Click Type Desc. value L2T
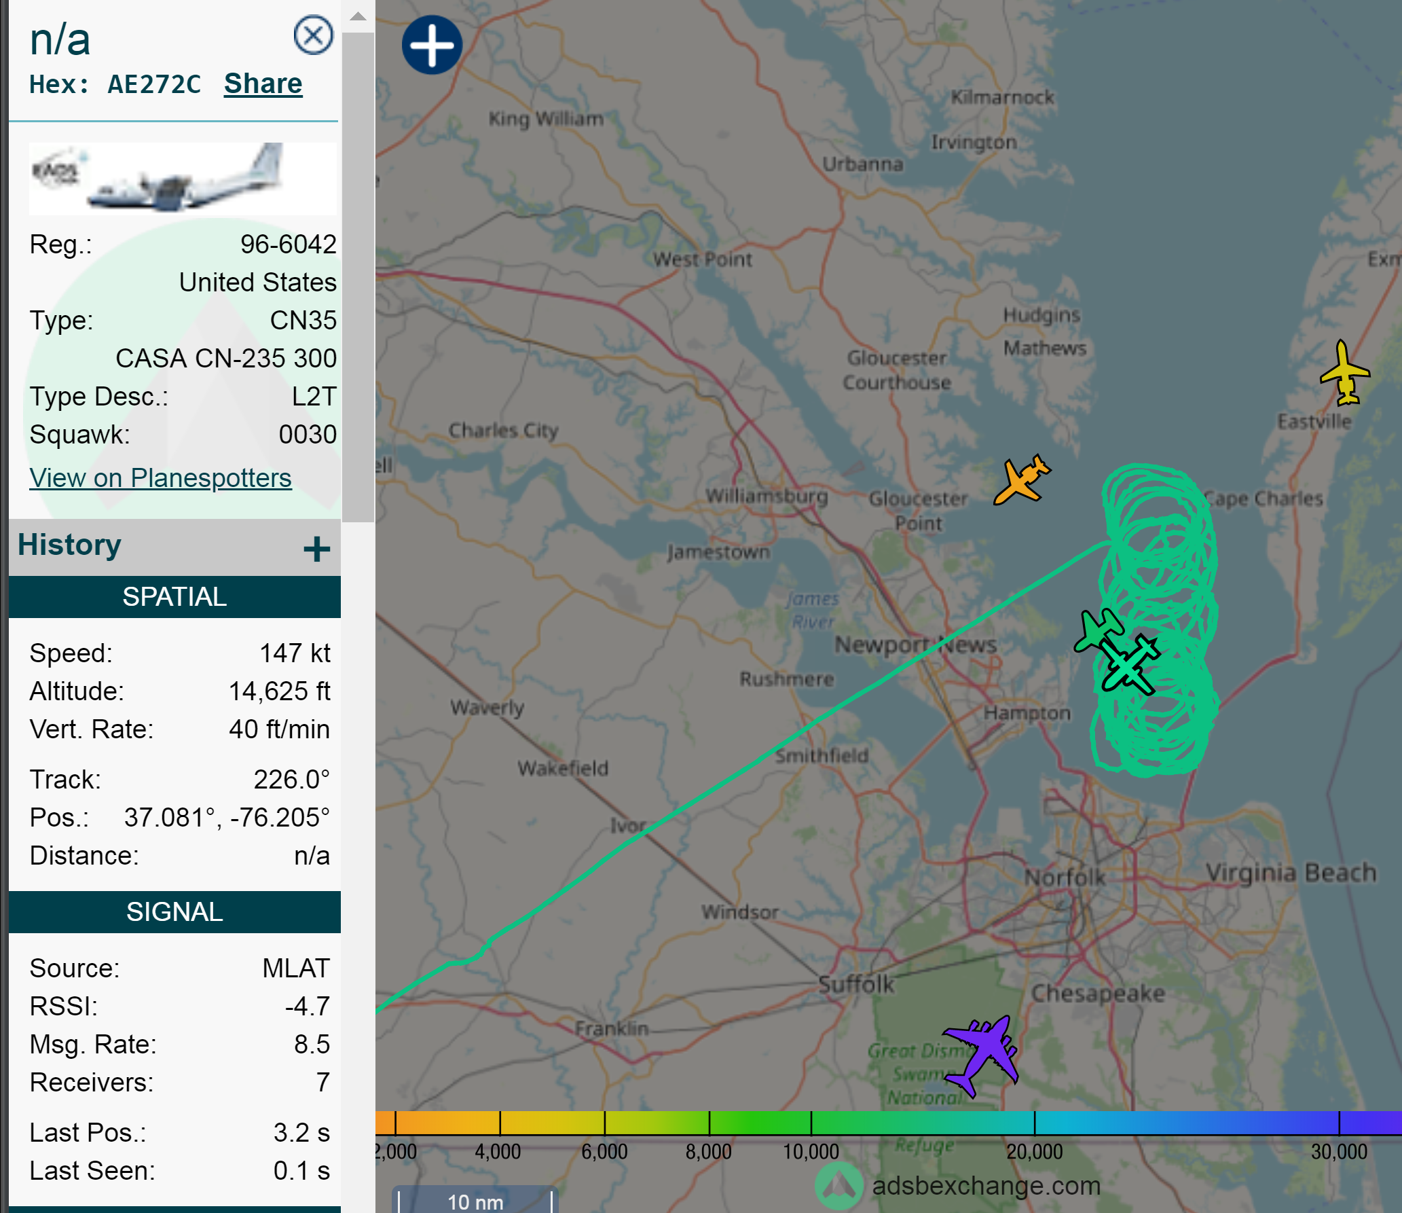This screenshot has width=1402, height=1213. click(x=314, y=396)
